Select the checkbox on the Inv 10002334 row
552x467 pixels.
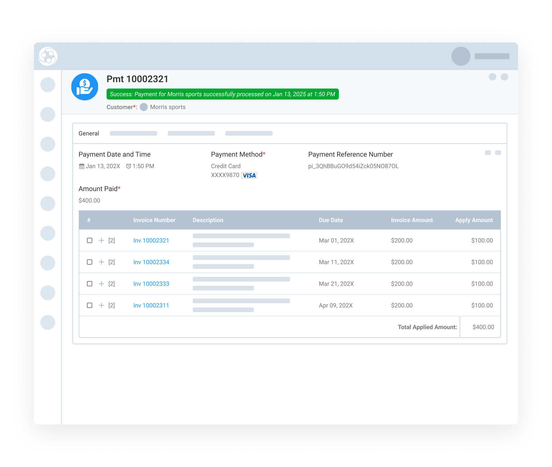point(90,262)
